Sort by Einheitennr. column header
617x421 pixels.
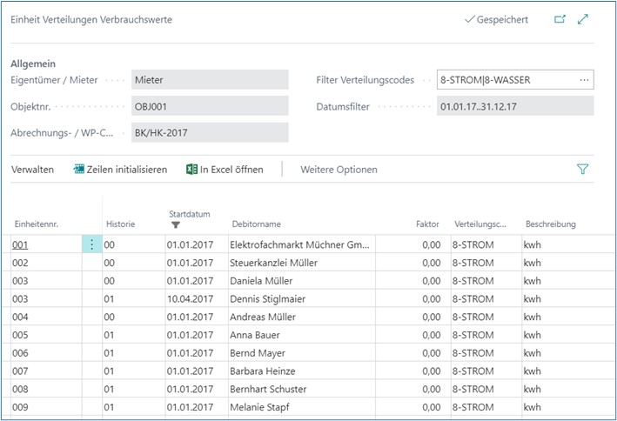(36, 224)
